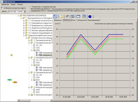The image size is (138, 102).
Task: Select the first blue graph toolbar icon
Action: (x=55, y=16)
